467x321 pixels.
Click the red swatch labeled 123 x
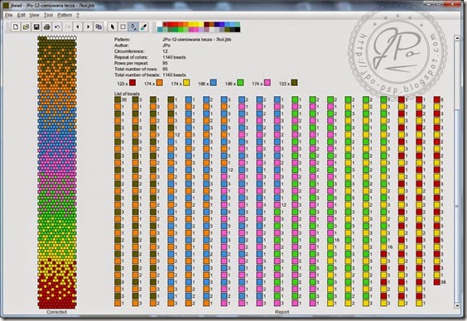coord(132,83)
